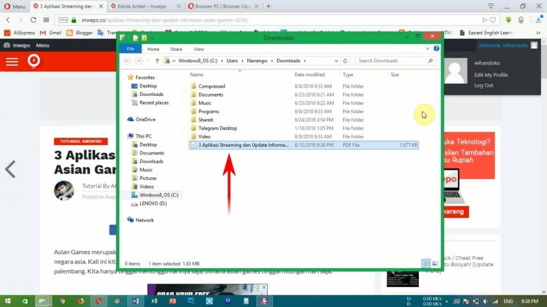Switch to the View ribbon tab

tap(199, 49)
